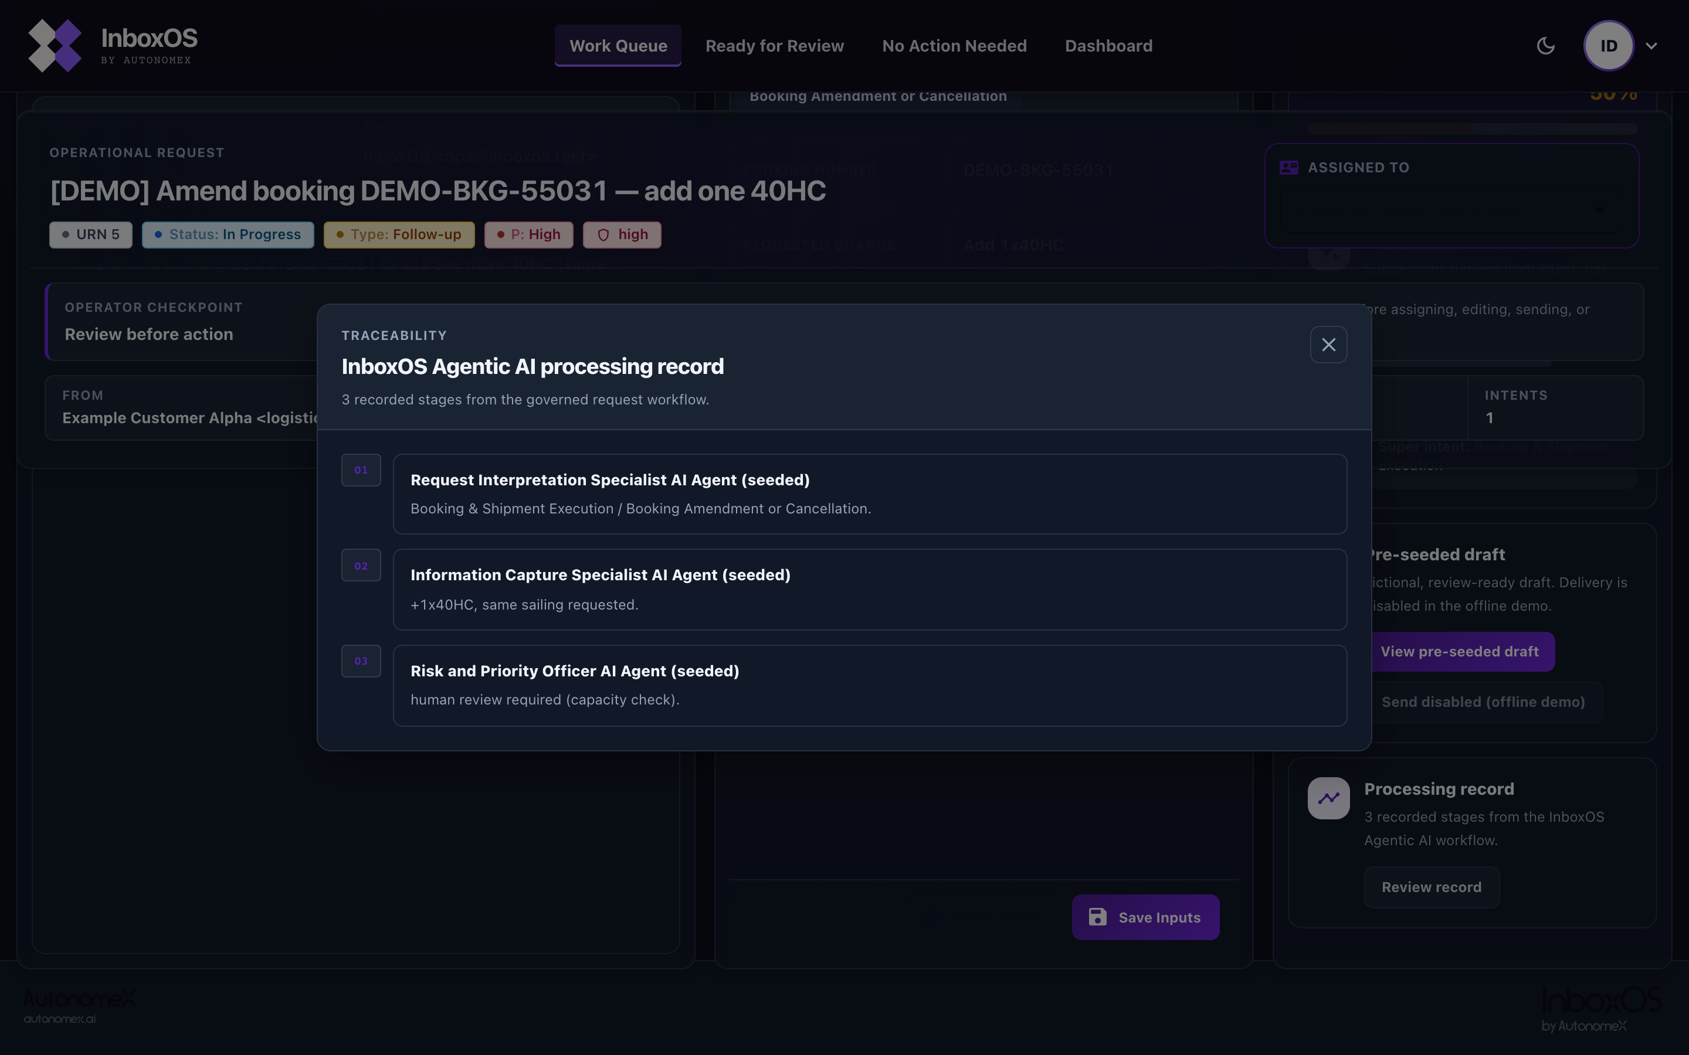Select Information Capture Specialist AI Agent card
1689x1055 pixels.
[x=870, y=590]
